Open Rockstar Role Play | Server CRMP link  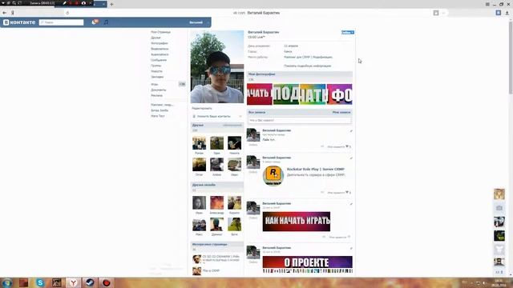315,169
